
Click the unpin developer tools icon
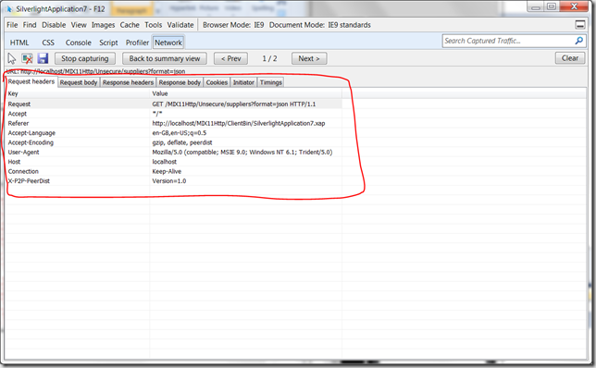coord(580,25)
